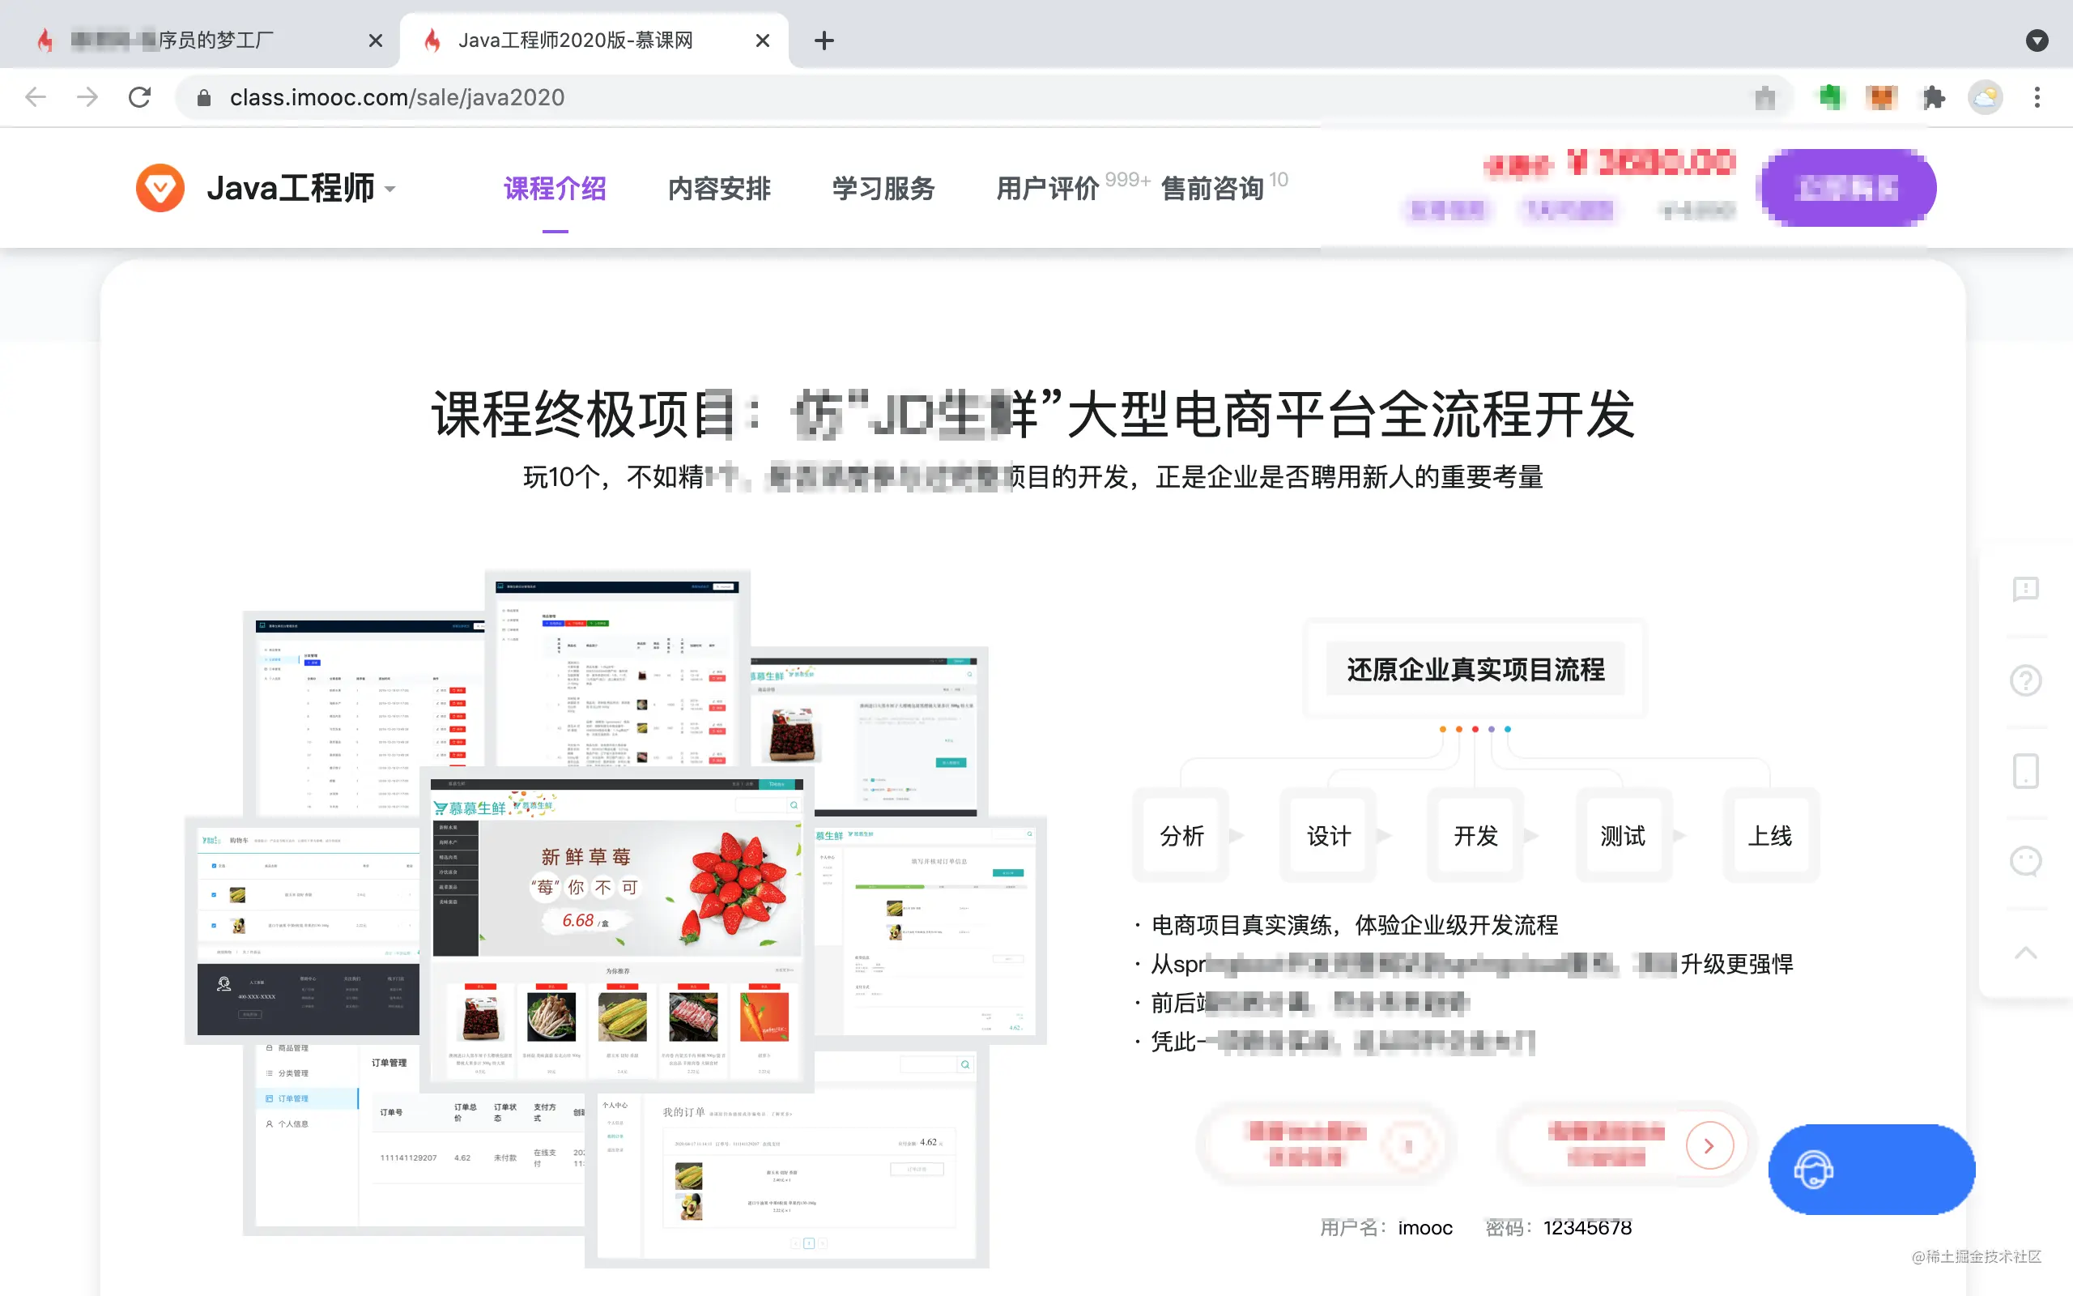Click the line 电商项目真实演练，体验企业级开发流程
This screenshot has height=1296, width=2073.
click(1354, 925)
